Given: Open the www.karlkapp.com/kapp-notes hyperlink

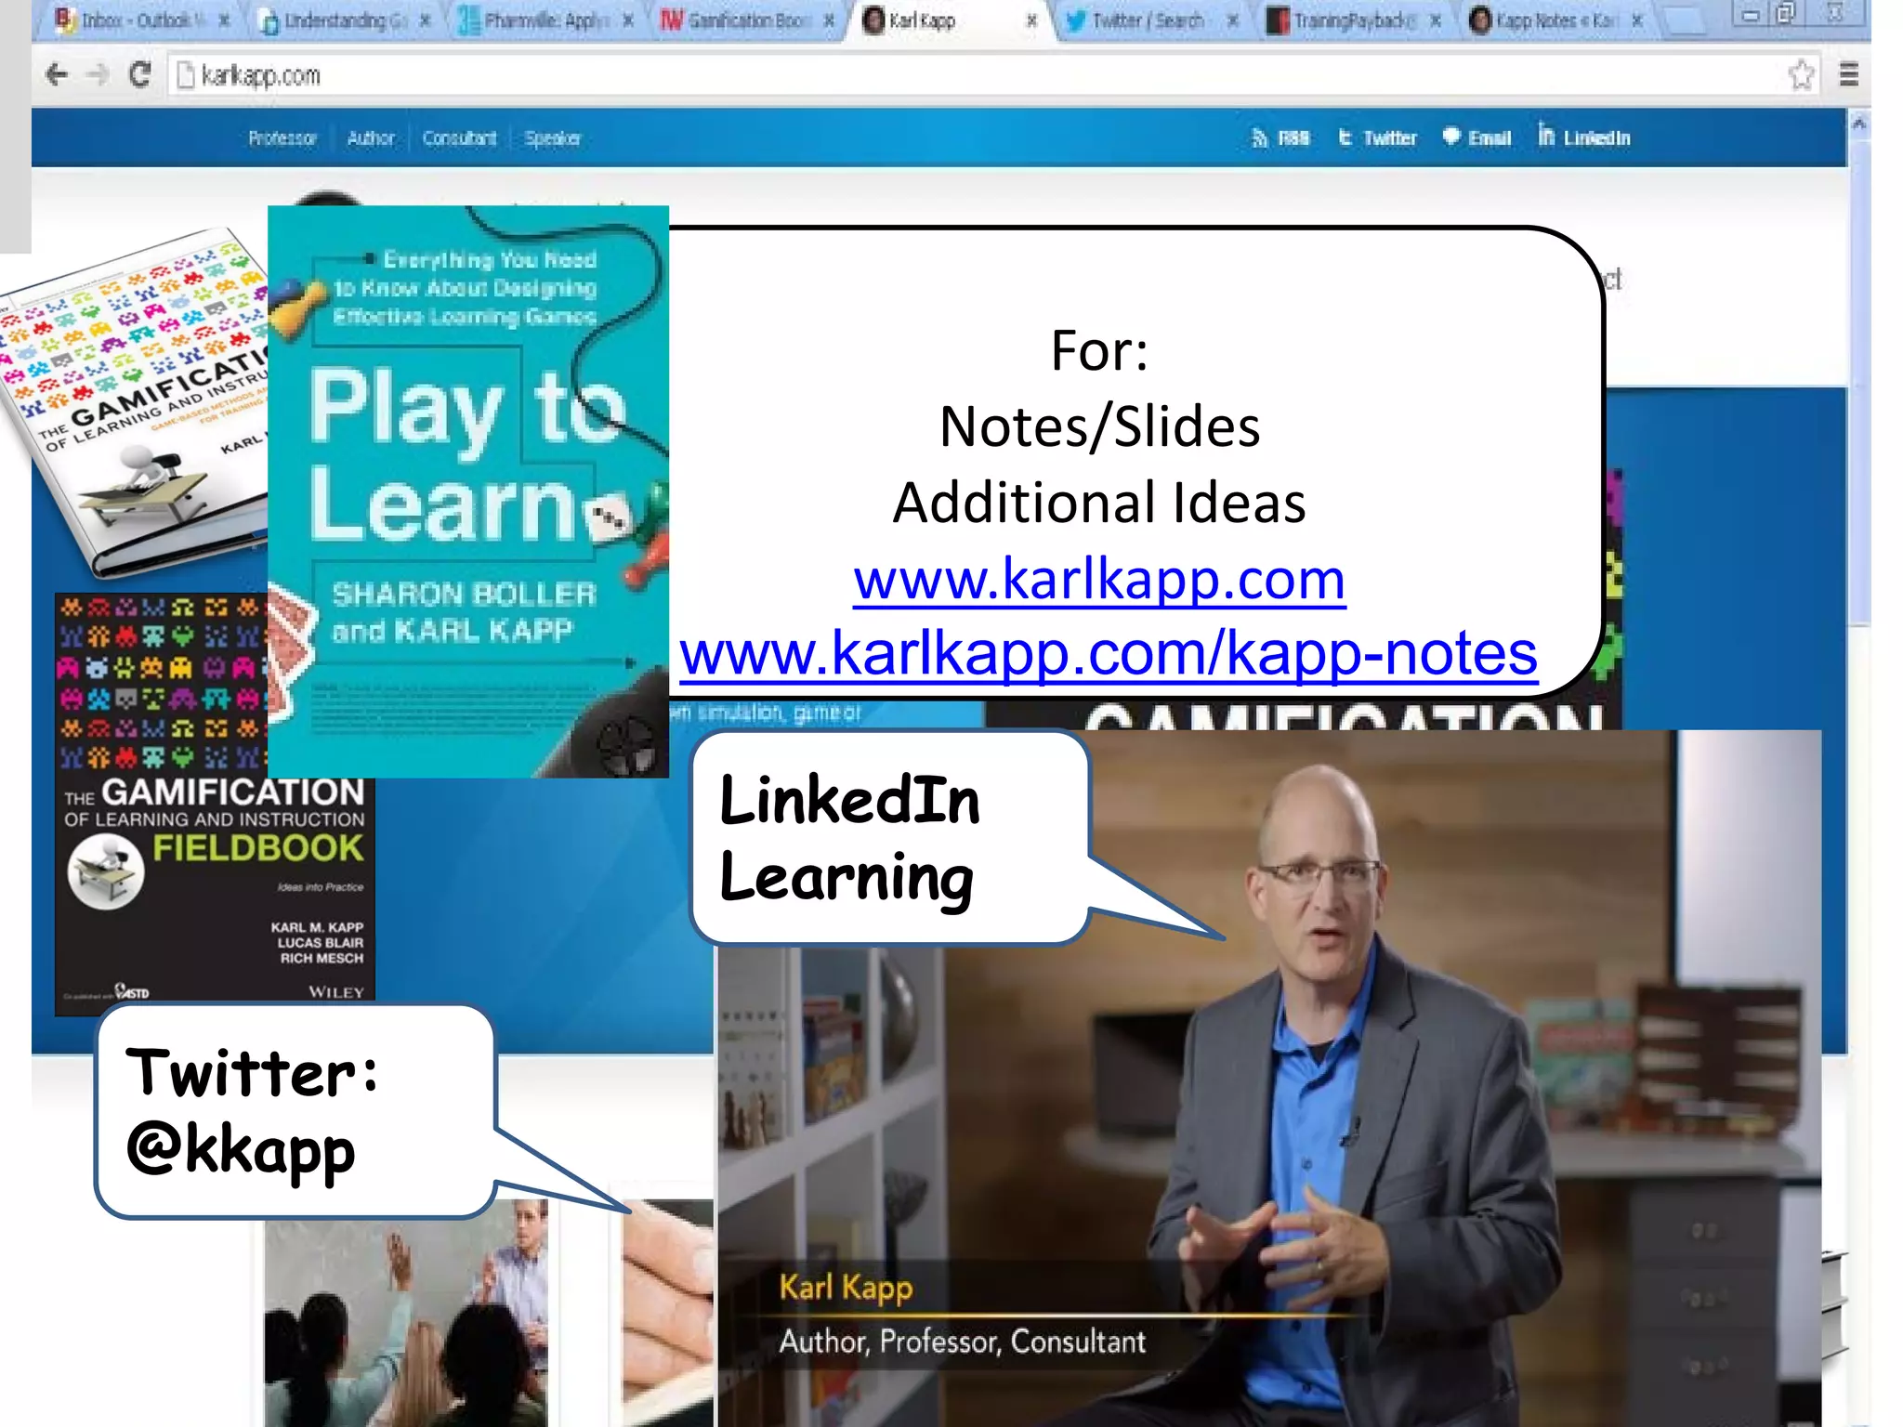Looking at the screenshot, I should tap(1109, 652).
